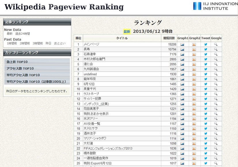Viewport: 238px width, 167px height.
Task: Open the IIJ Innovation Institute logo
Action: click(216, 6)
